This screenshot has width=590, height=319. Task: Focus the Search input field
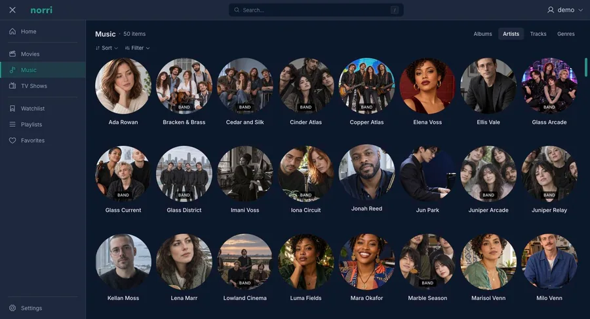coord(316,10)
